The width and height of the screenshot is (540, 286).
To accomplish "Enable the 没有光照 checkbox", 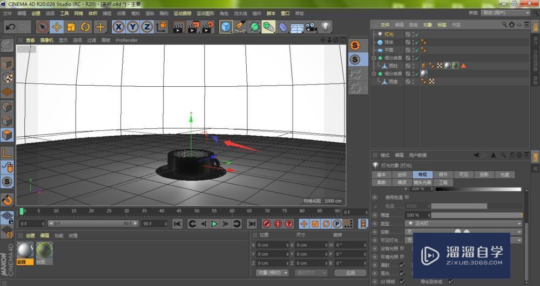I will (x=402, y=248).
